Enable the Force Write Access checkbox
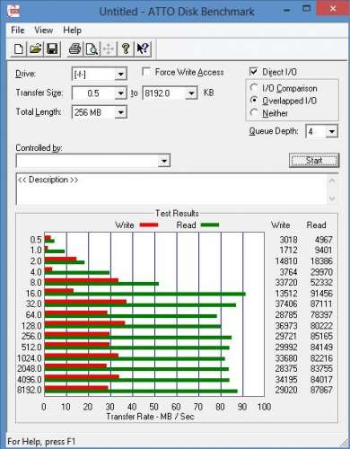 point(146,72)
